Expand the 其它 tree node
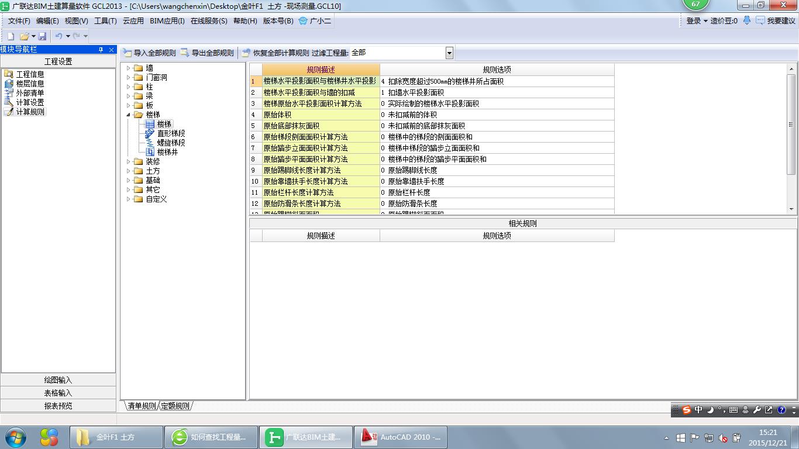 click(129, 189)
